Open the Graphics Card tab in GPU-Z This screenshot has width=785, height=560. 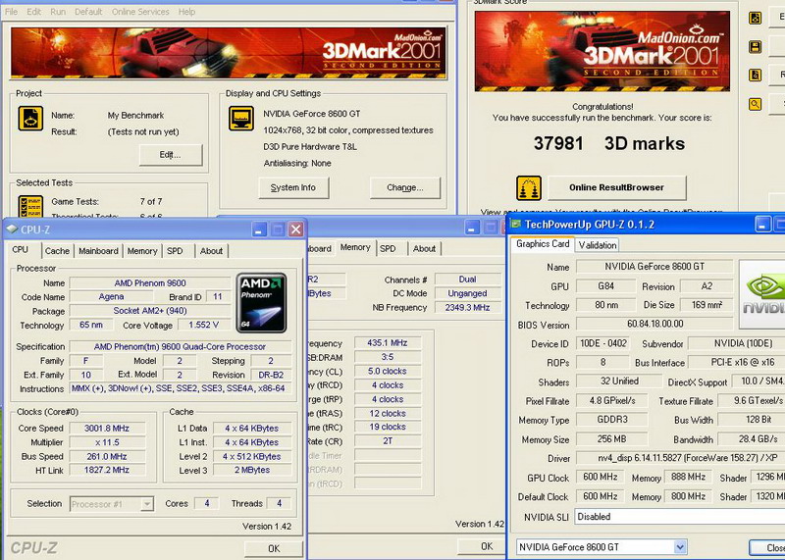(x=543, y=244)
